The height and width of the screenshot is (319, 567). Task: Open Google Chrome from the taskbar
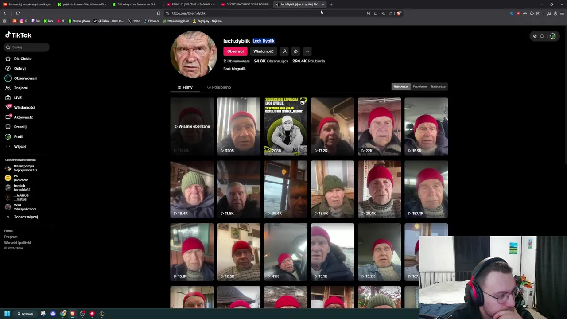63,314
